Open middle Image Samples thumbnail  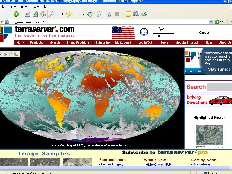(45, 162)
